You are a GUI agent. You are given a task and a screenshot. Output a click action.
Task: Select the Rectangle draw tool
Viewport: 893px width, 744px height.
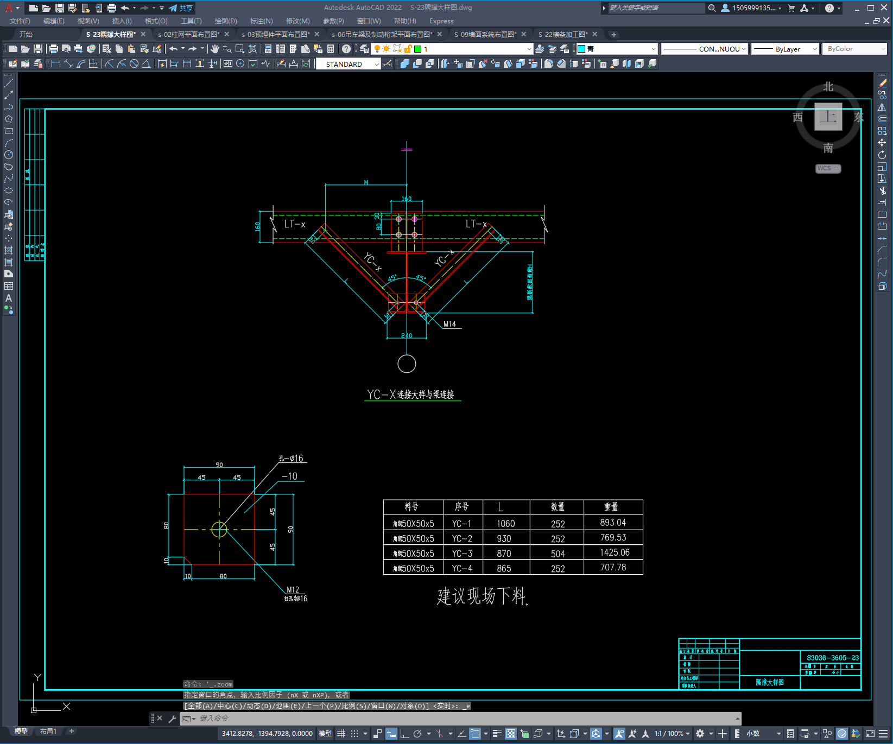point(9,131)
